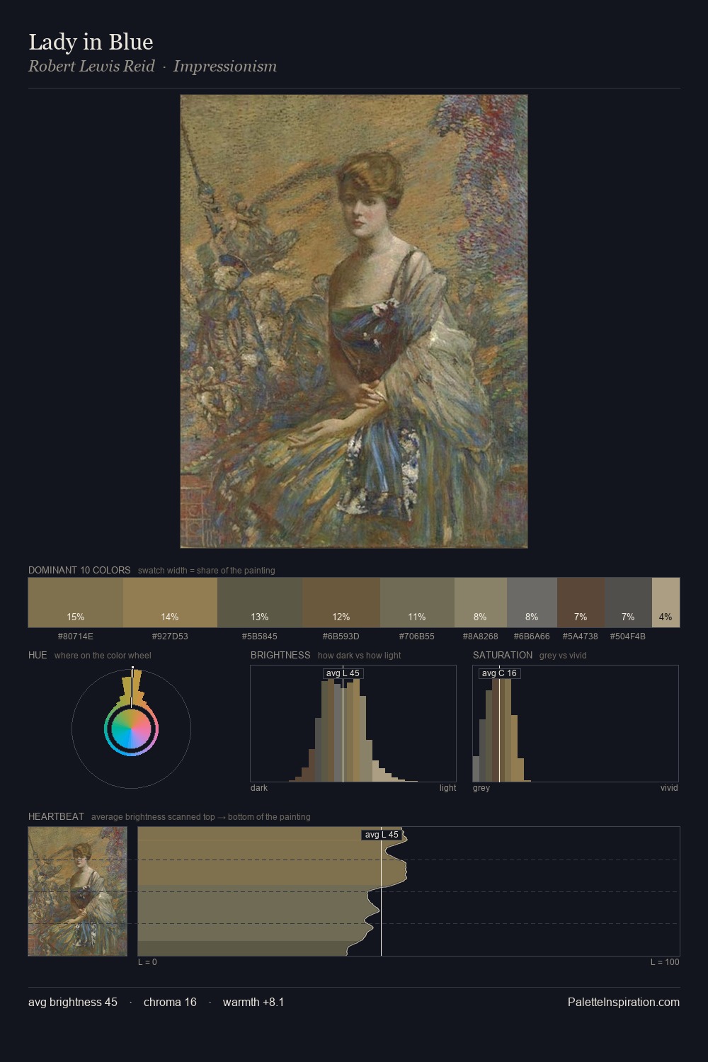This screenshot has width=708, height=1062.
Task: Click the hex code #706B55
Action: [x=417, y=636]
